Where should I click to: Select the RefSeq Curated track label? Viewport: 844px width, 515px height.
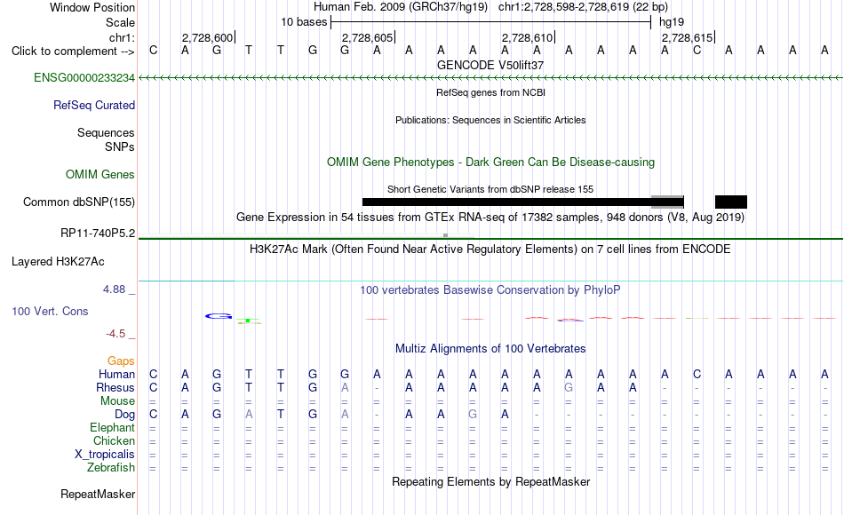[x=93, y=106]
